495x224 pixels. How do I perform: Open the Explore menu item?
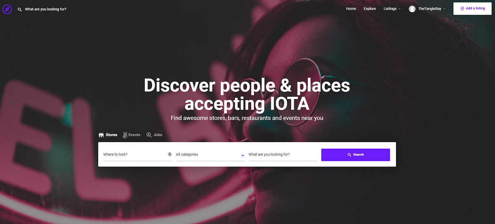pyautogui.click(x=370, y=9)
